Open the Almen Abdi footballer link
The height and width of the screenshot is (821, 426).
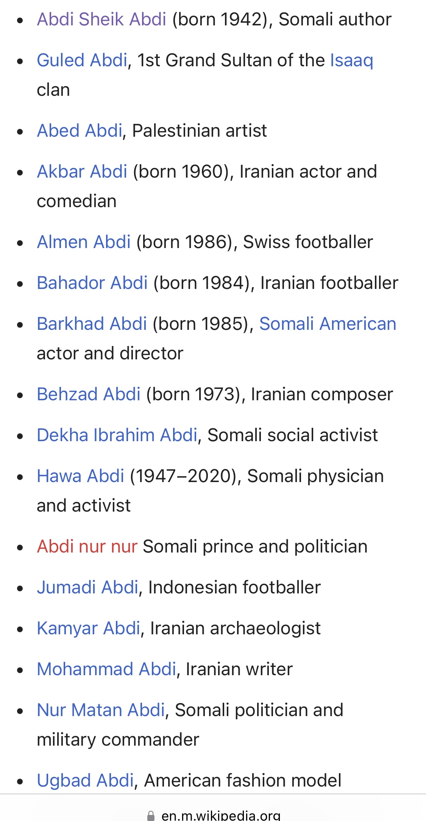click(x=84, y=242)
